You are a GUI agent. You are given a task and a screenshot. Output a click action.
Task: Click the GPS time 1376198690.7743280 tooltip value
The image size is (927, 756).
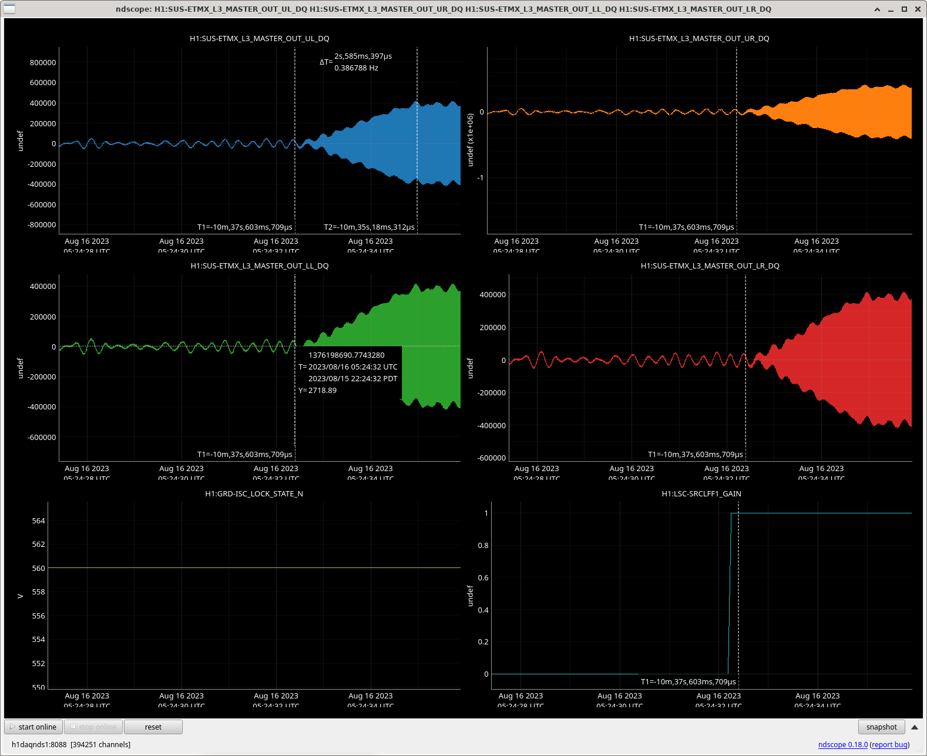pos(347,355)
